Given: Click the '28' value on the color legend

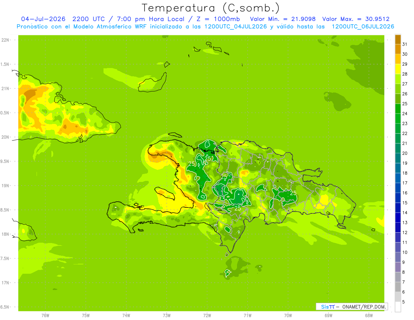Looking at the screenshot, I should 405,74.
